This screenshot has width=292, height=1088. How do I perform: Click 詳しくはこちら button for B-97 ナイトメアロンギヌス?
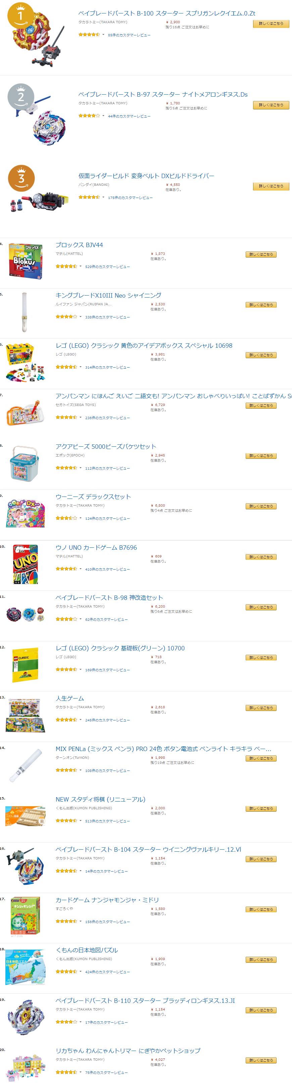tap(271, 105)
